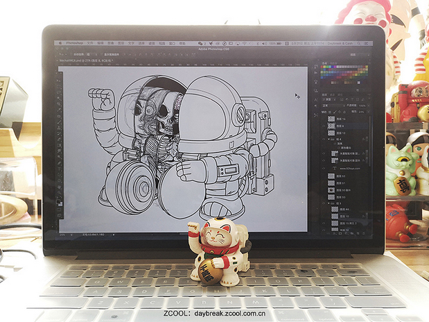This screenshot has height=322, width=429.
Task: Switch to the 通道 tab
Action: click(333, 94)
